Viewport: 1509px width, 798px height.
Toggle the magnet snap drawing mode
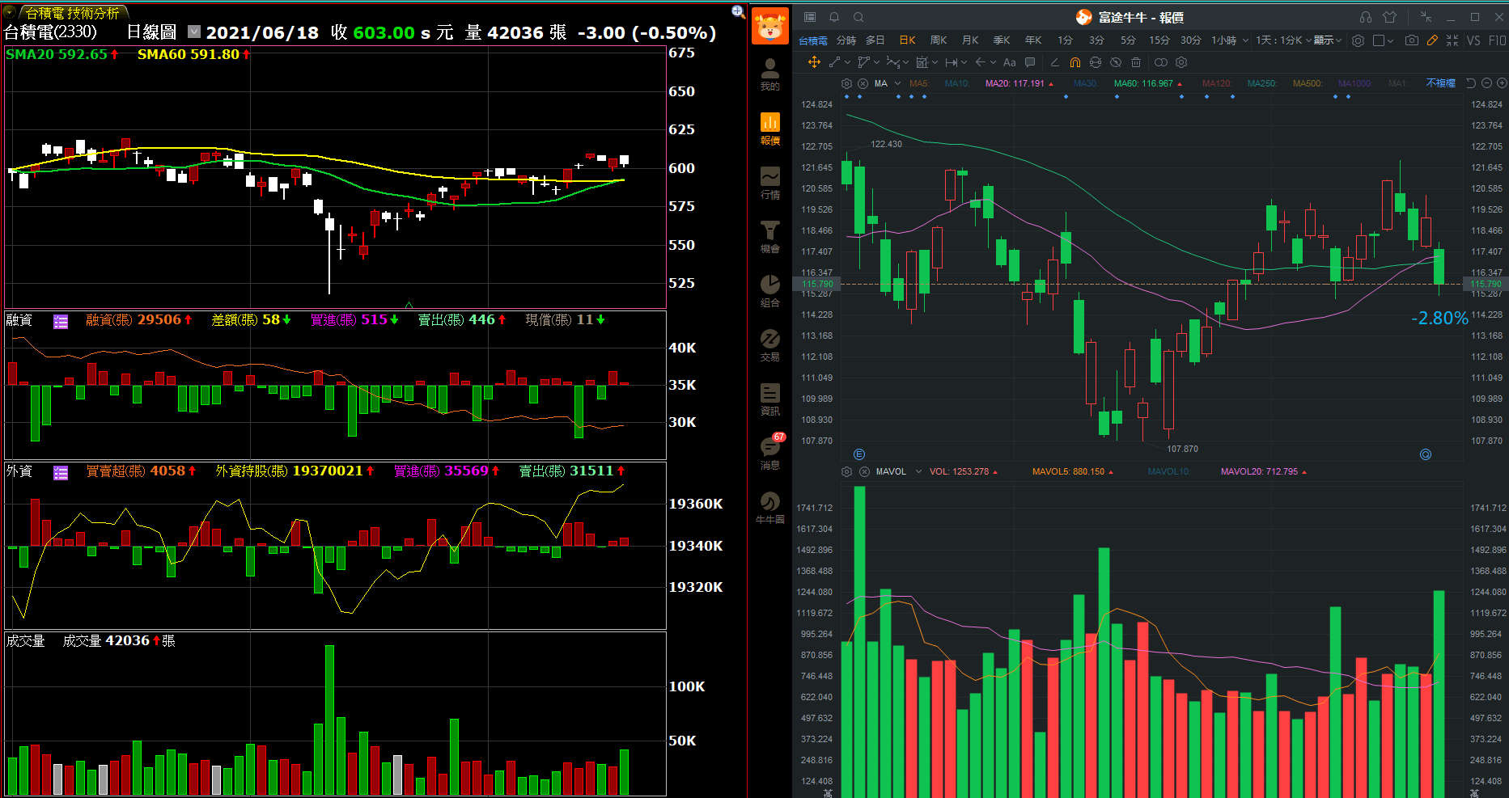click(1075, 62)
